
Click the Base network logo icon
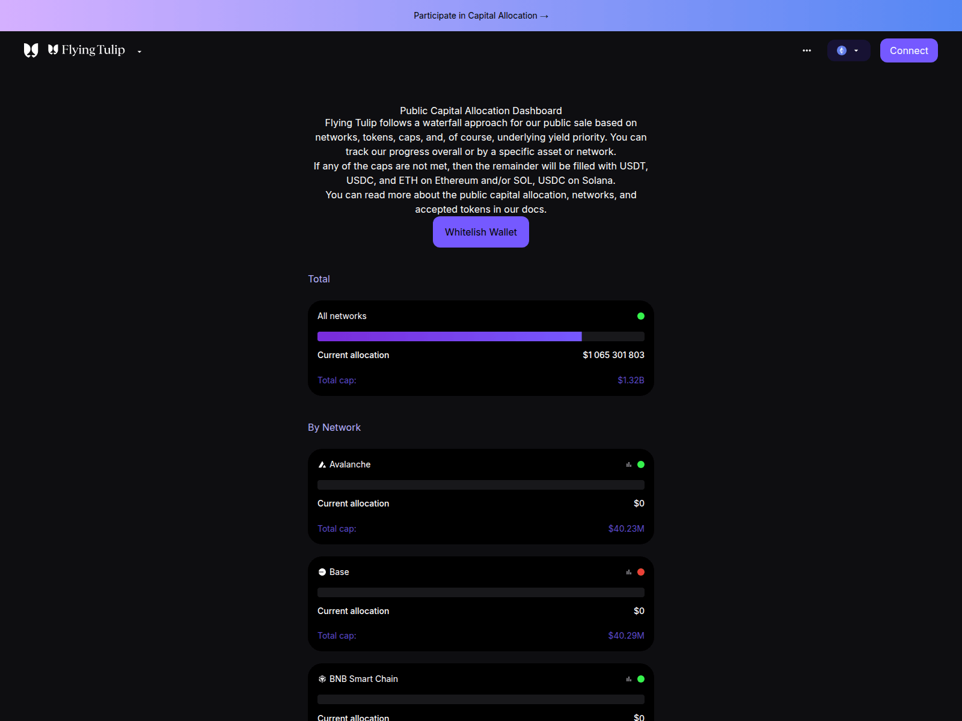tap(322, 572)
